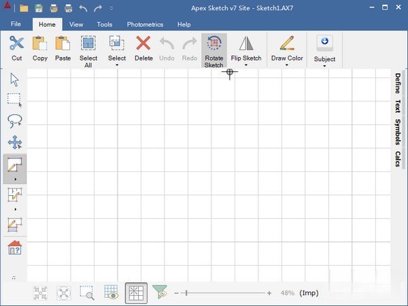408x306 pixels.
Task: Select the move/pan arrows tool
Action: pos(14,142)
